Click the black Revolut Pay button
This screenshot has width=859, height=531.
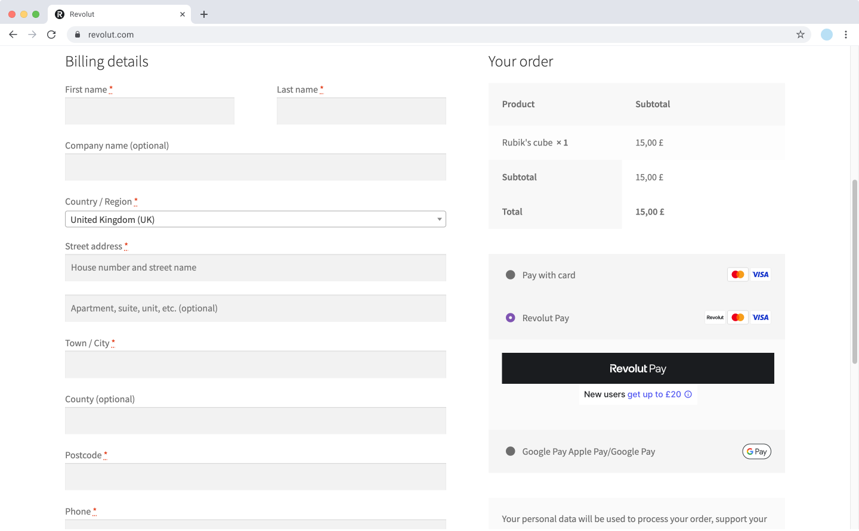coord(638,368)
